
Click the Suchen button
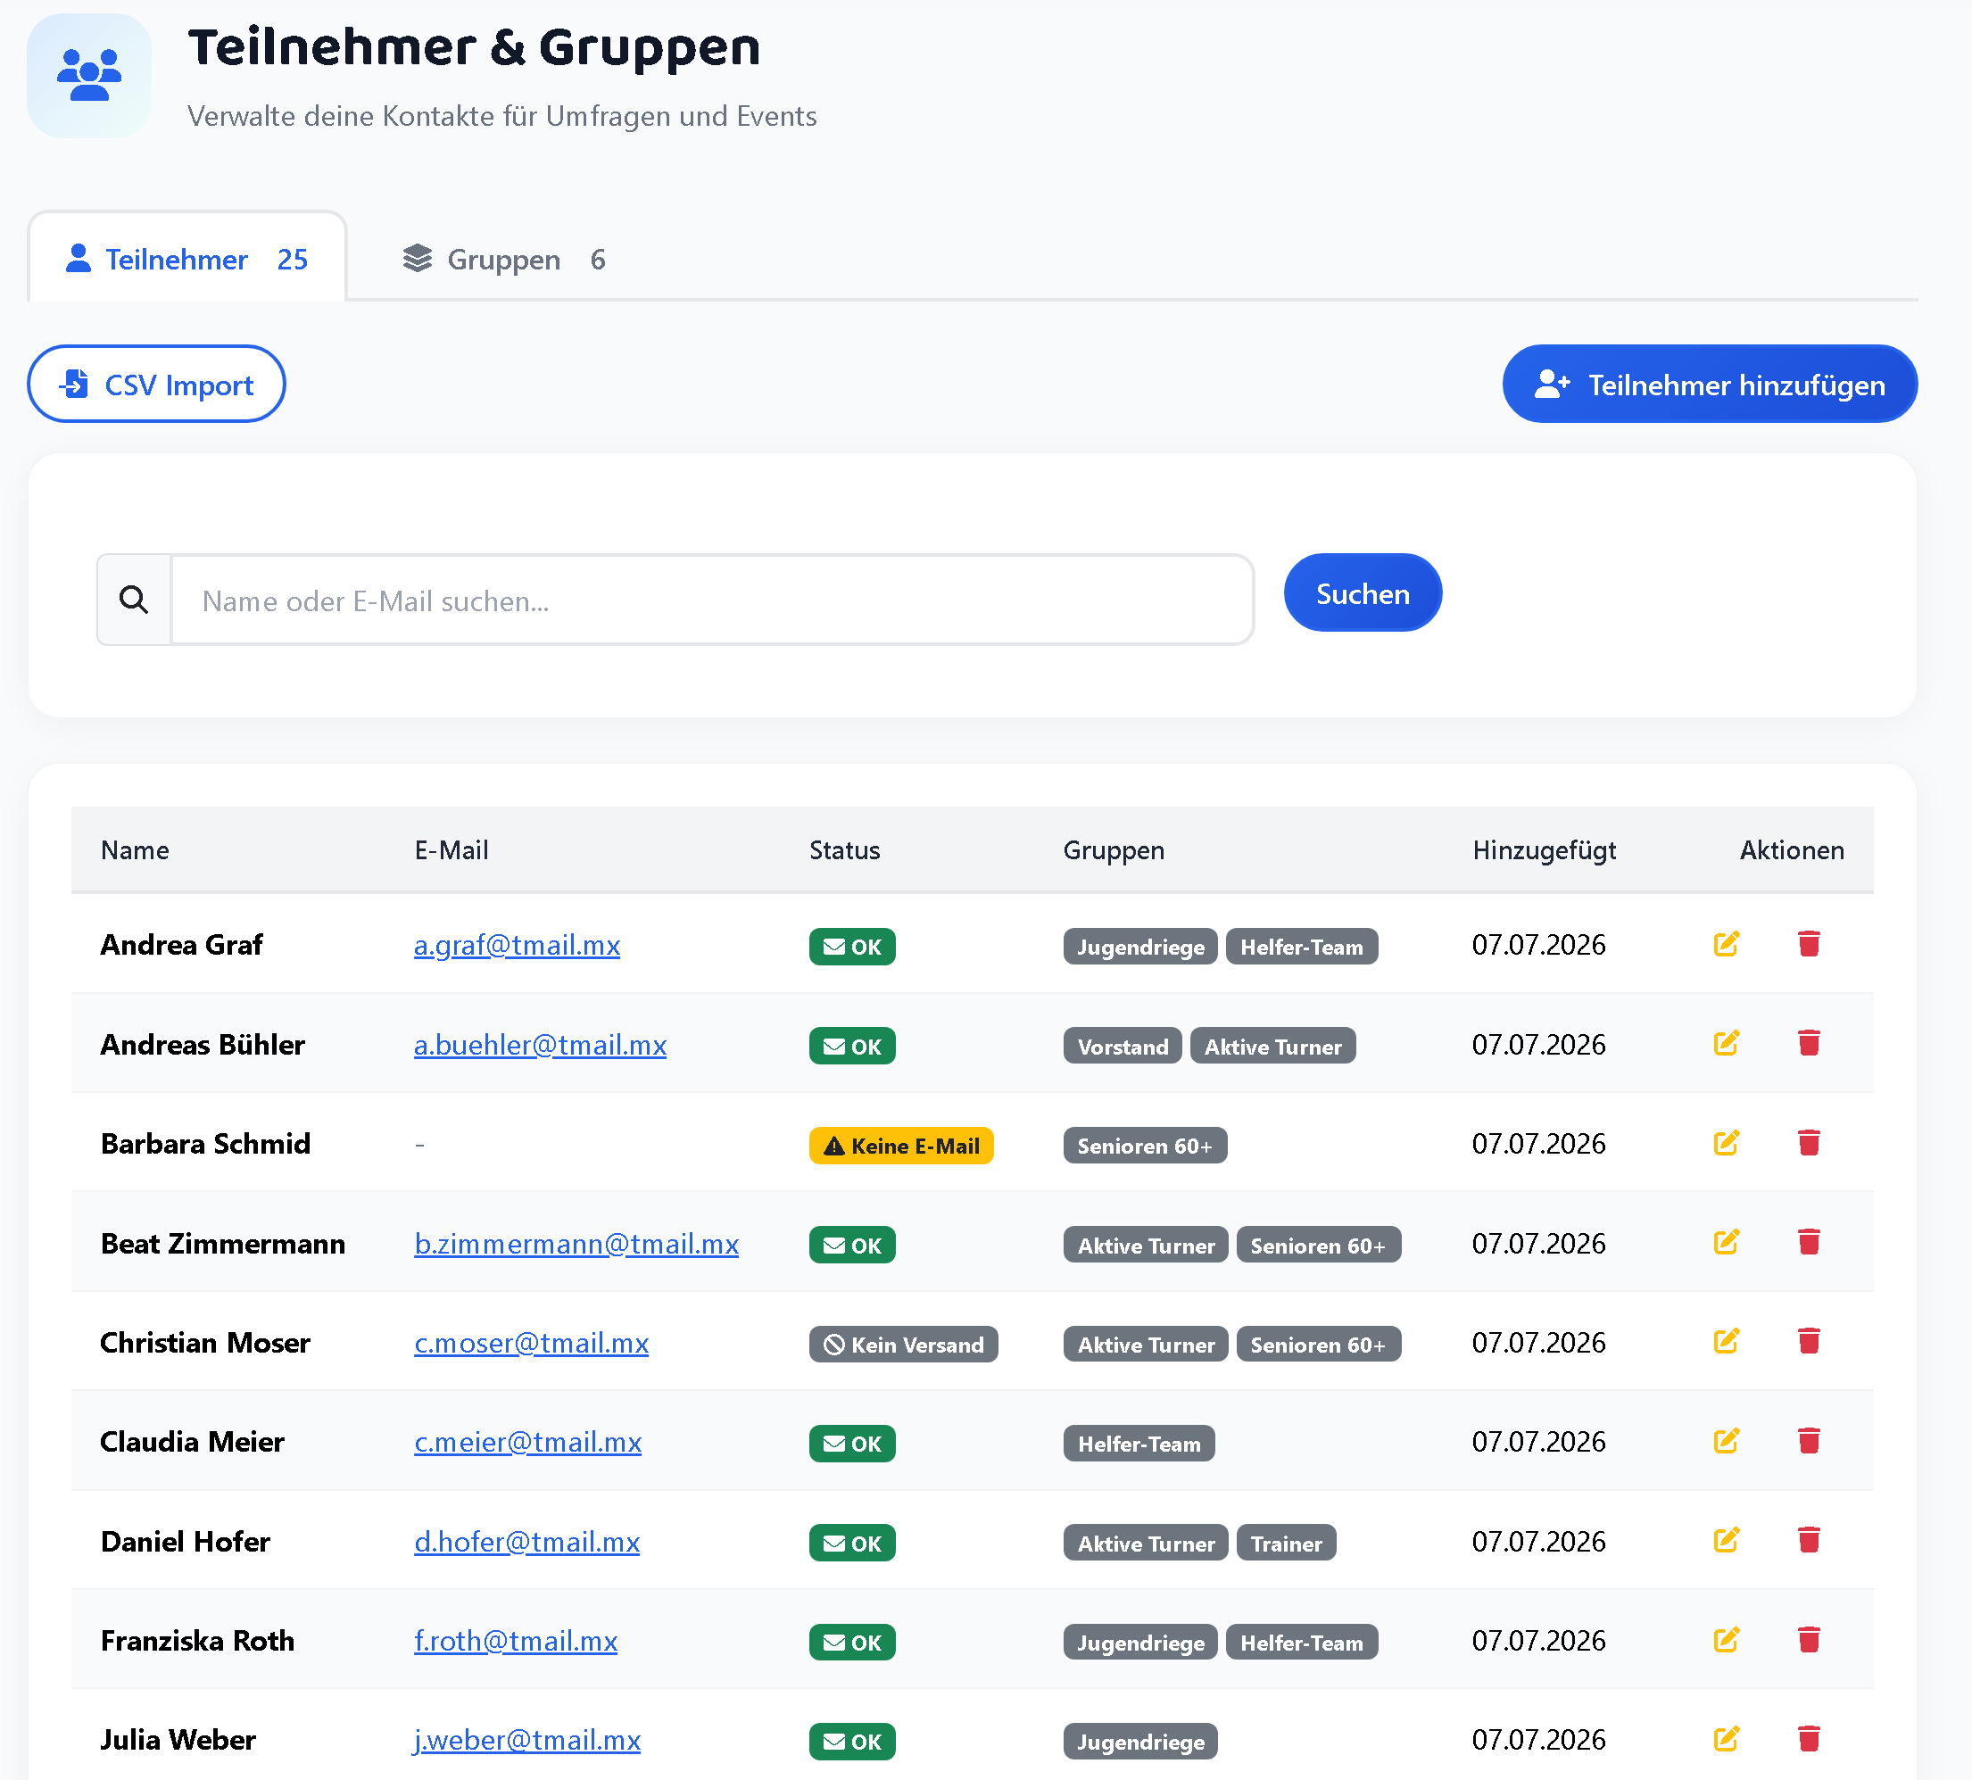click(x=1363, y=592)
